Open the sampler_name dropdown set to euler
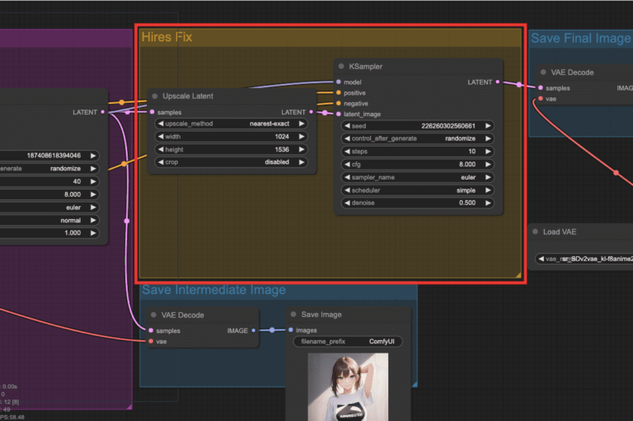 pyautogui.click(x=416, y=177)
